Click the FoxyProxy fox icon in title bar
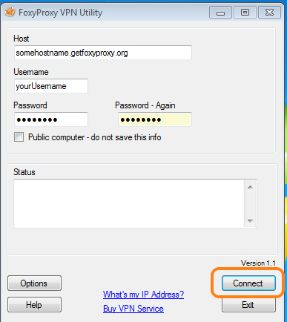 click(x=10, y=12)
